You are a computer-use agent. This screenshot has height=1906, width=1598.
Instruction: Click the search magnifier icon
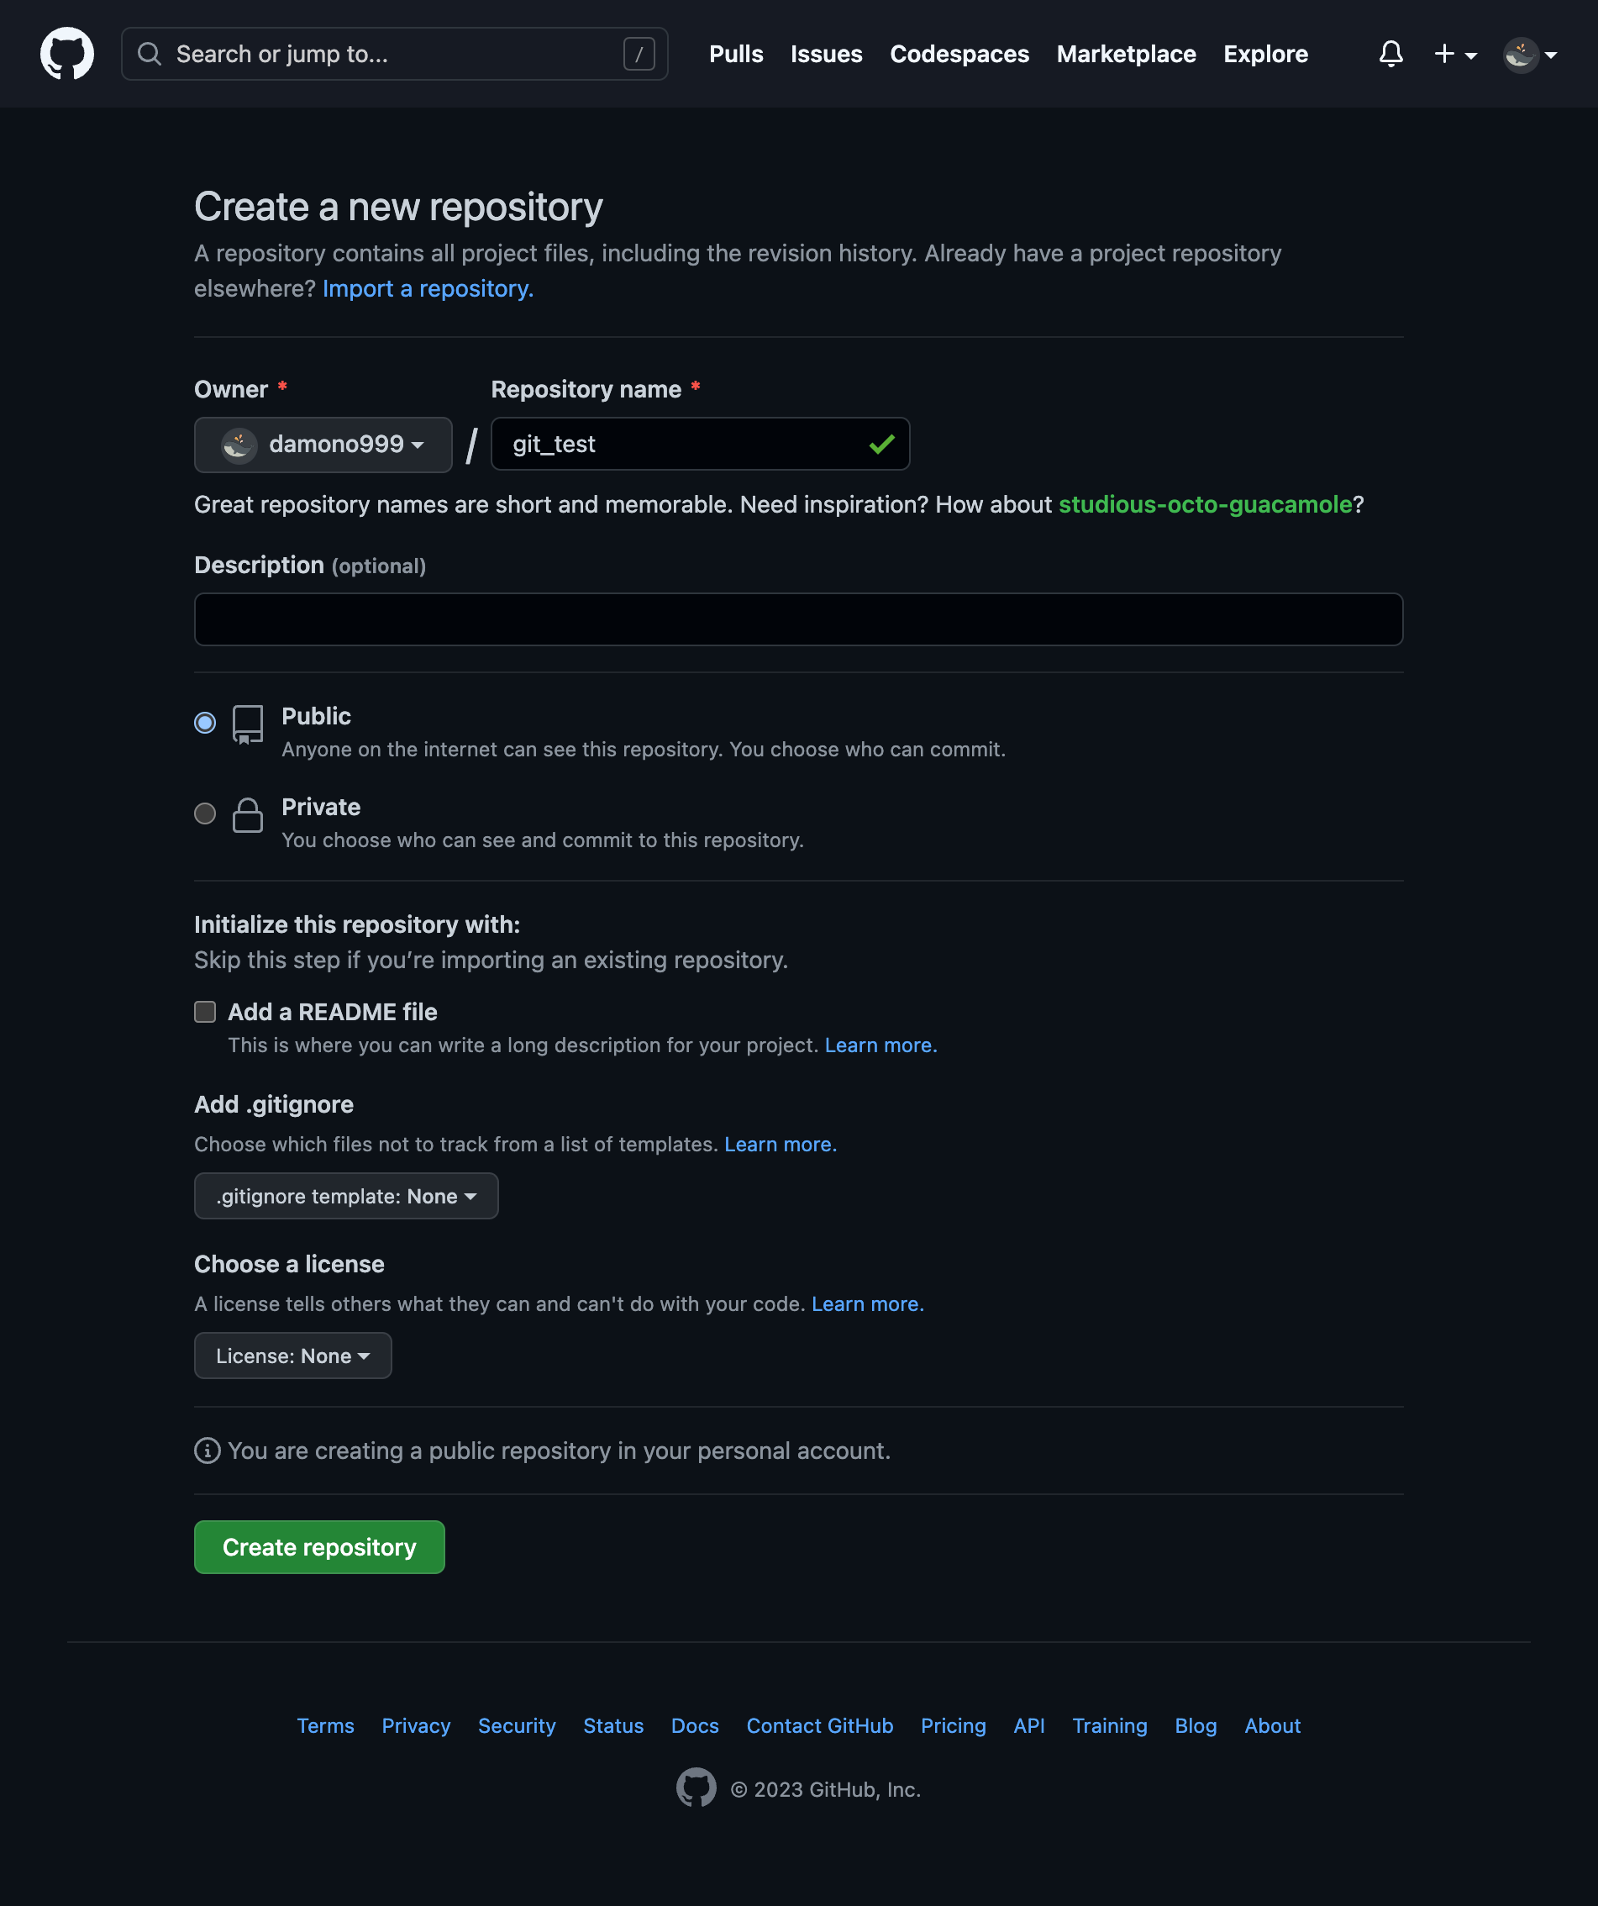[x=150, y=54]
